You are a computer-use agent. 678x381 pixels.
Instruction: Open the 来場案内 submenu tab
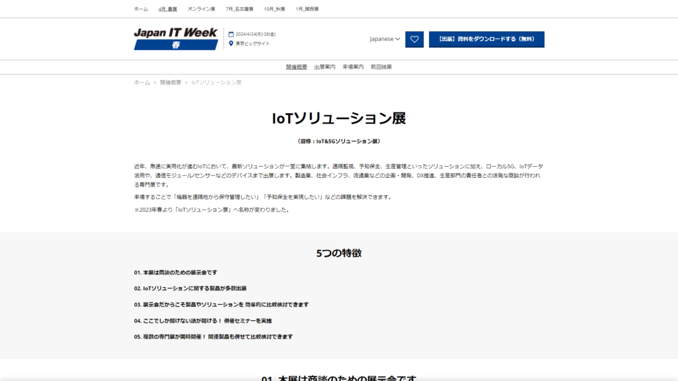pyautogui.click(x=353, y=67)
